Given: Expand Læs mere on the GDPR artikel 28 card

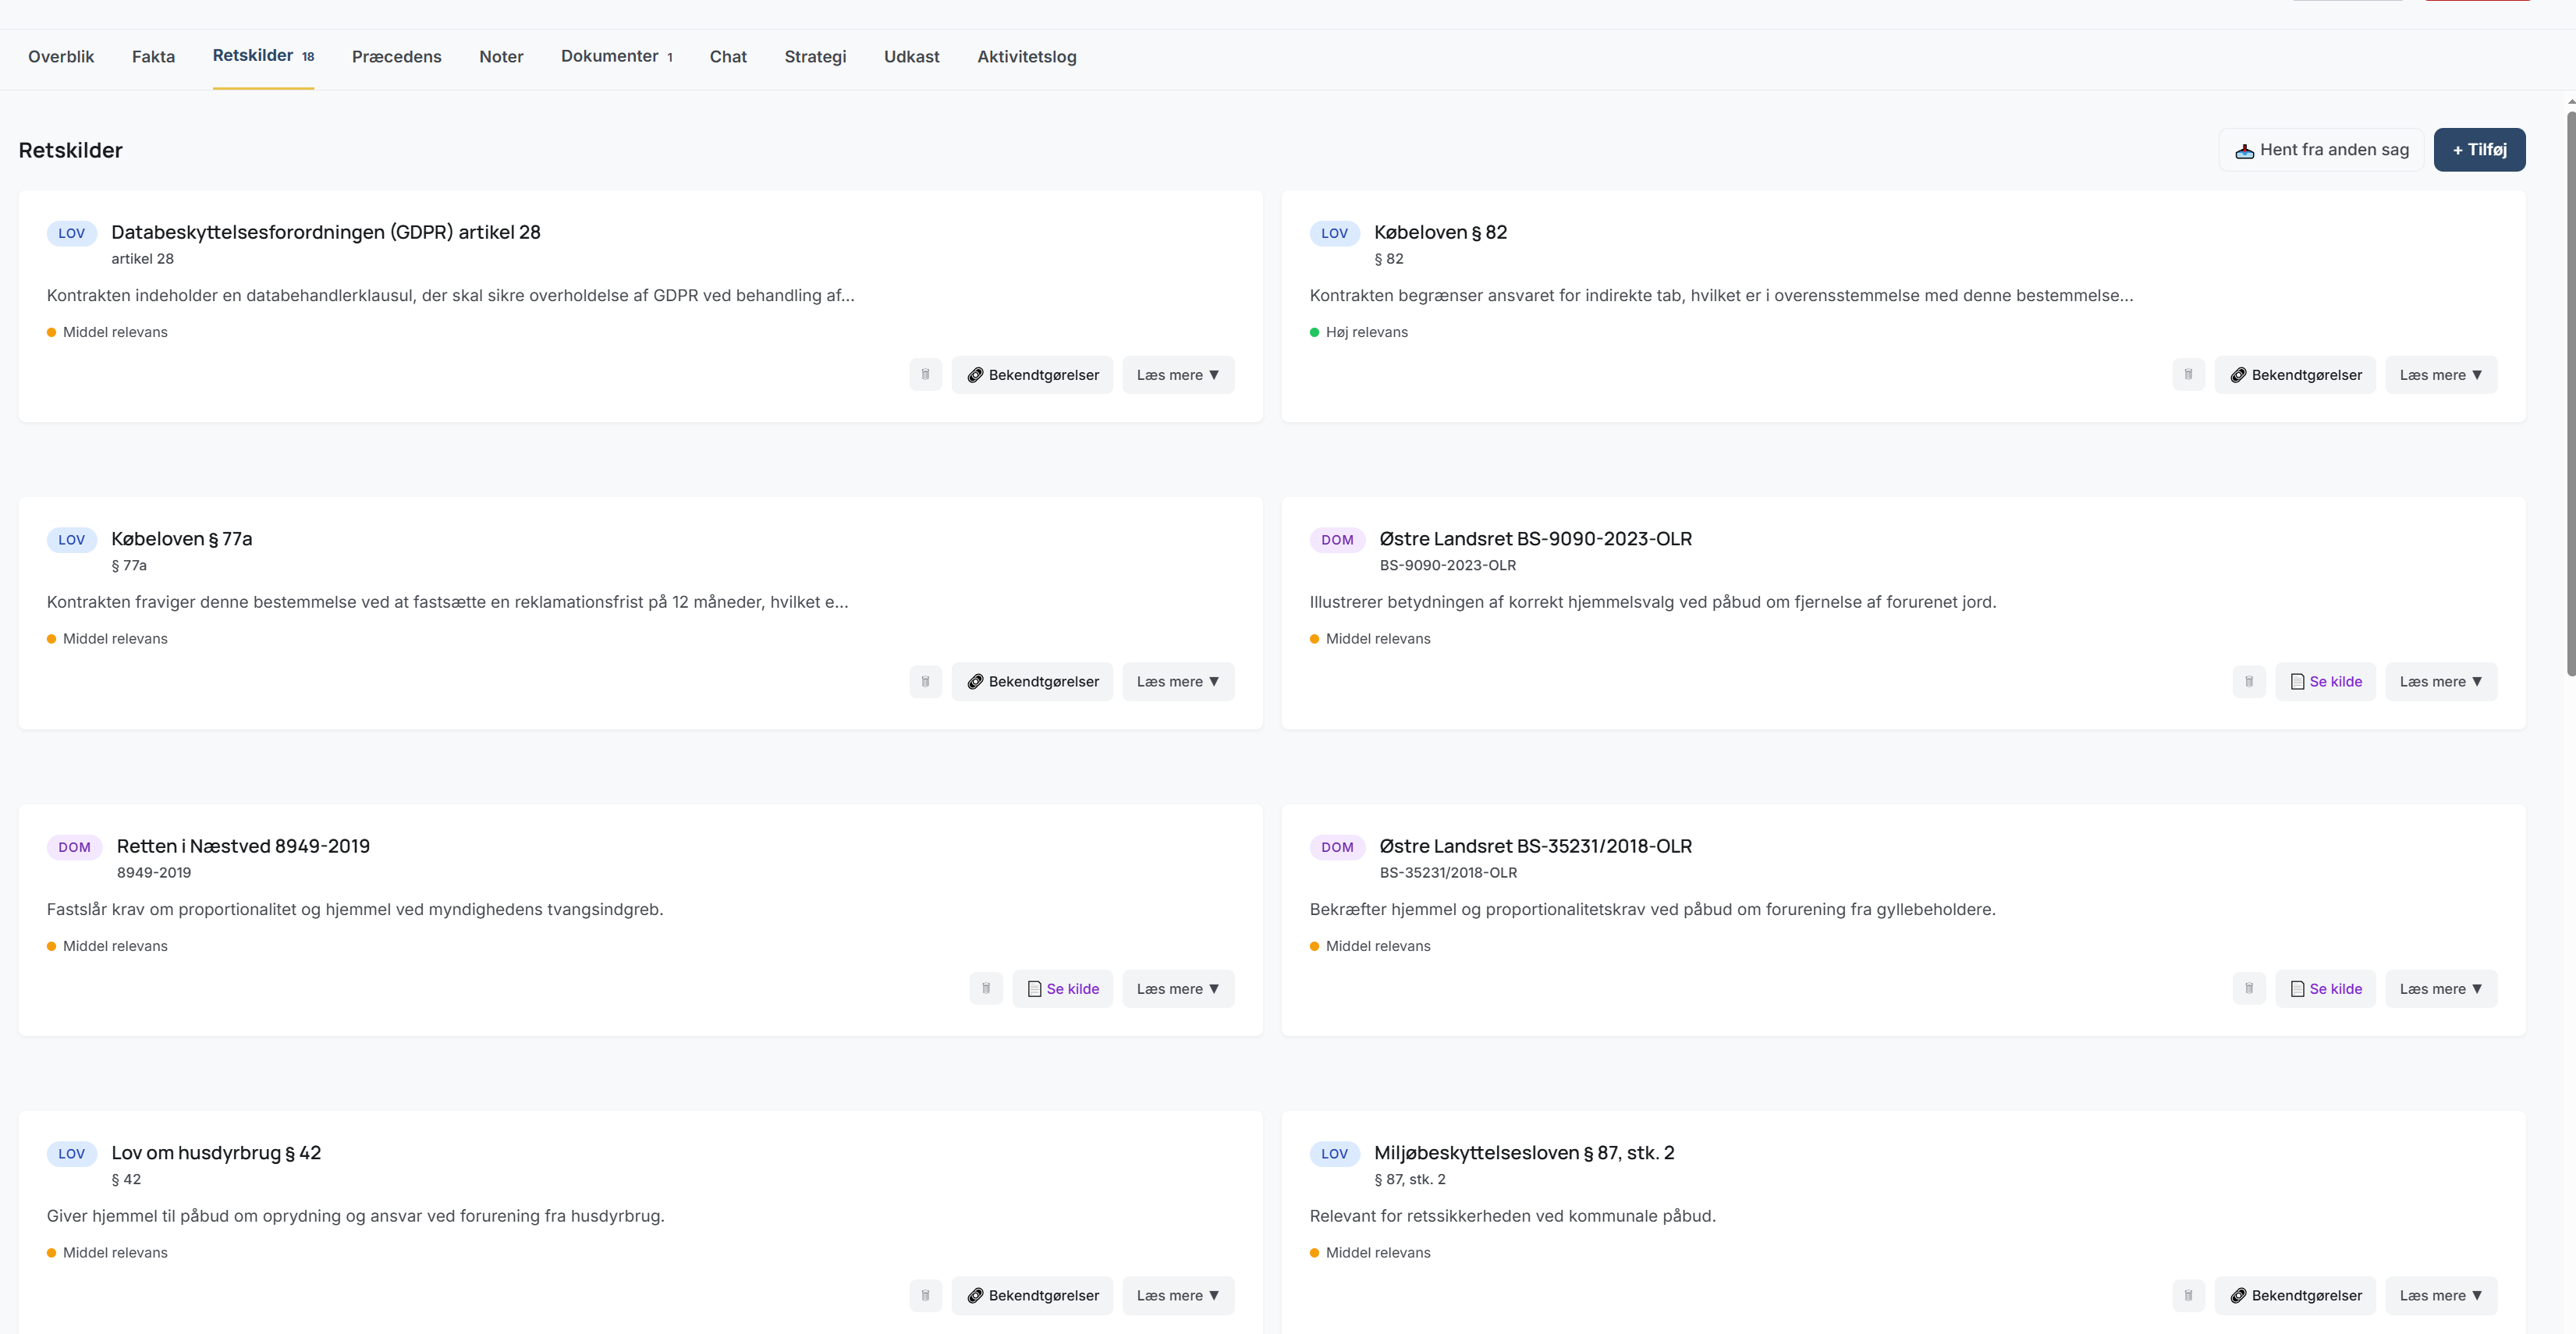Looking at the screenshot, I should tap(1177, 375).
